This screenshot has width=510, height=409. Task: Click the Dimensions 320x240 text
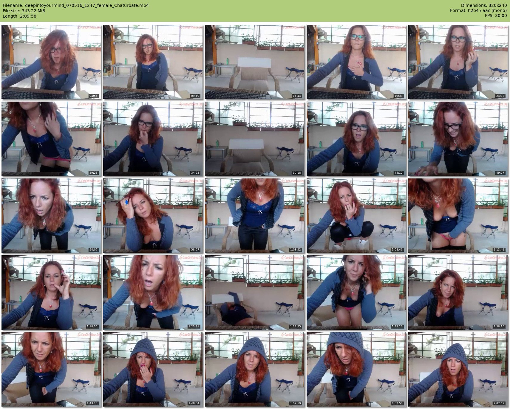click(484, 5)
